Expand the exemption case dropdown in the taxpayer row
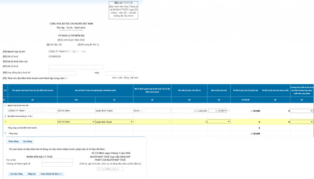Screen dimensions: 314x179 [x=301, y=111]
